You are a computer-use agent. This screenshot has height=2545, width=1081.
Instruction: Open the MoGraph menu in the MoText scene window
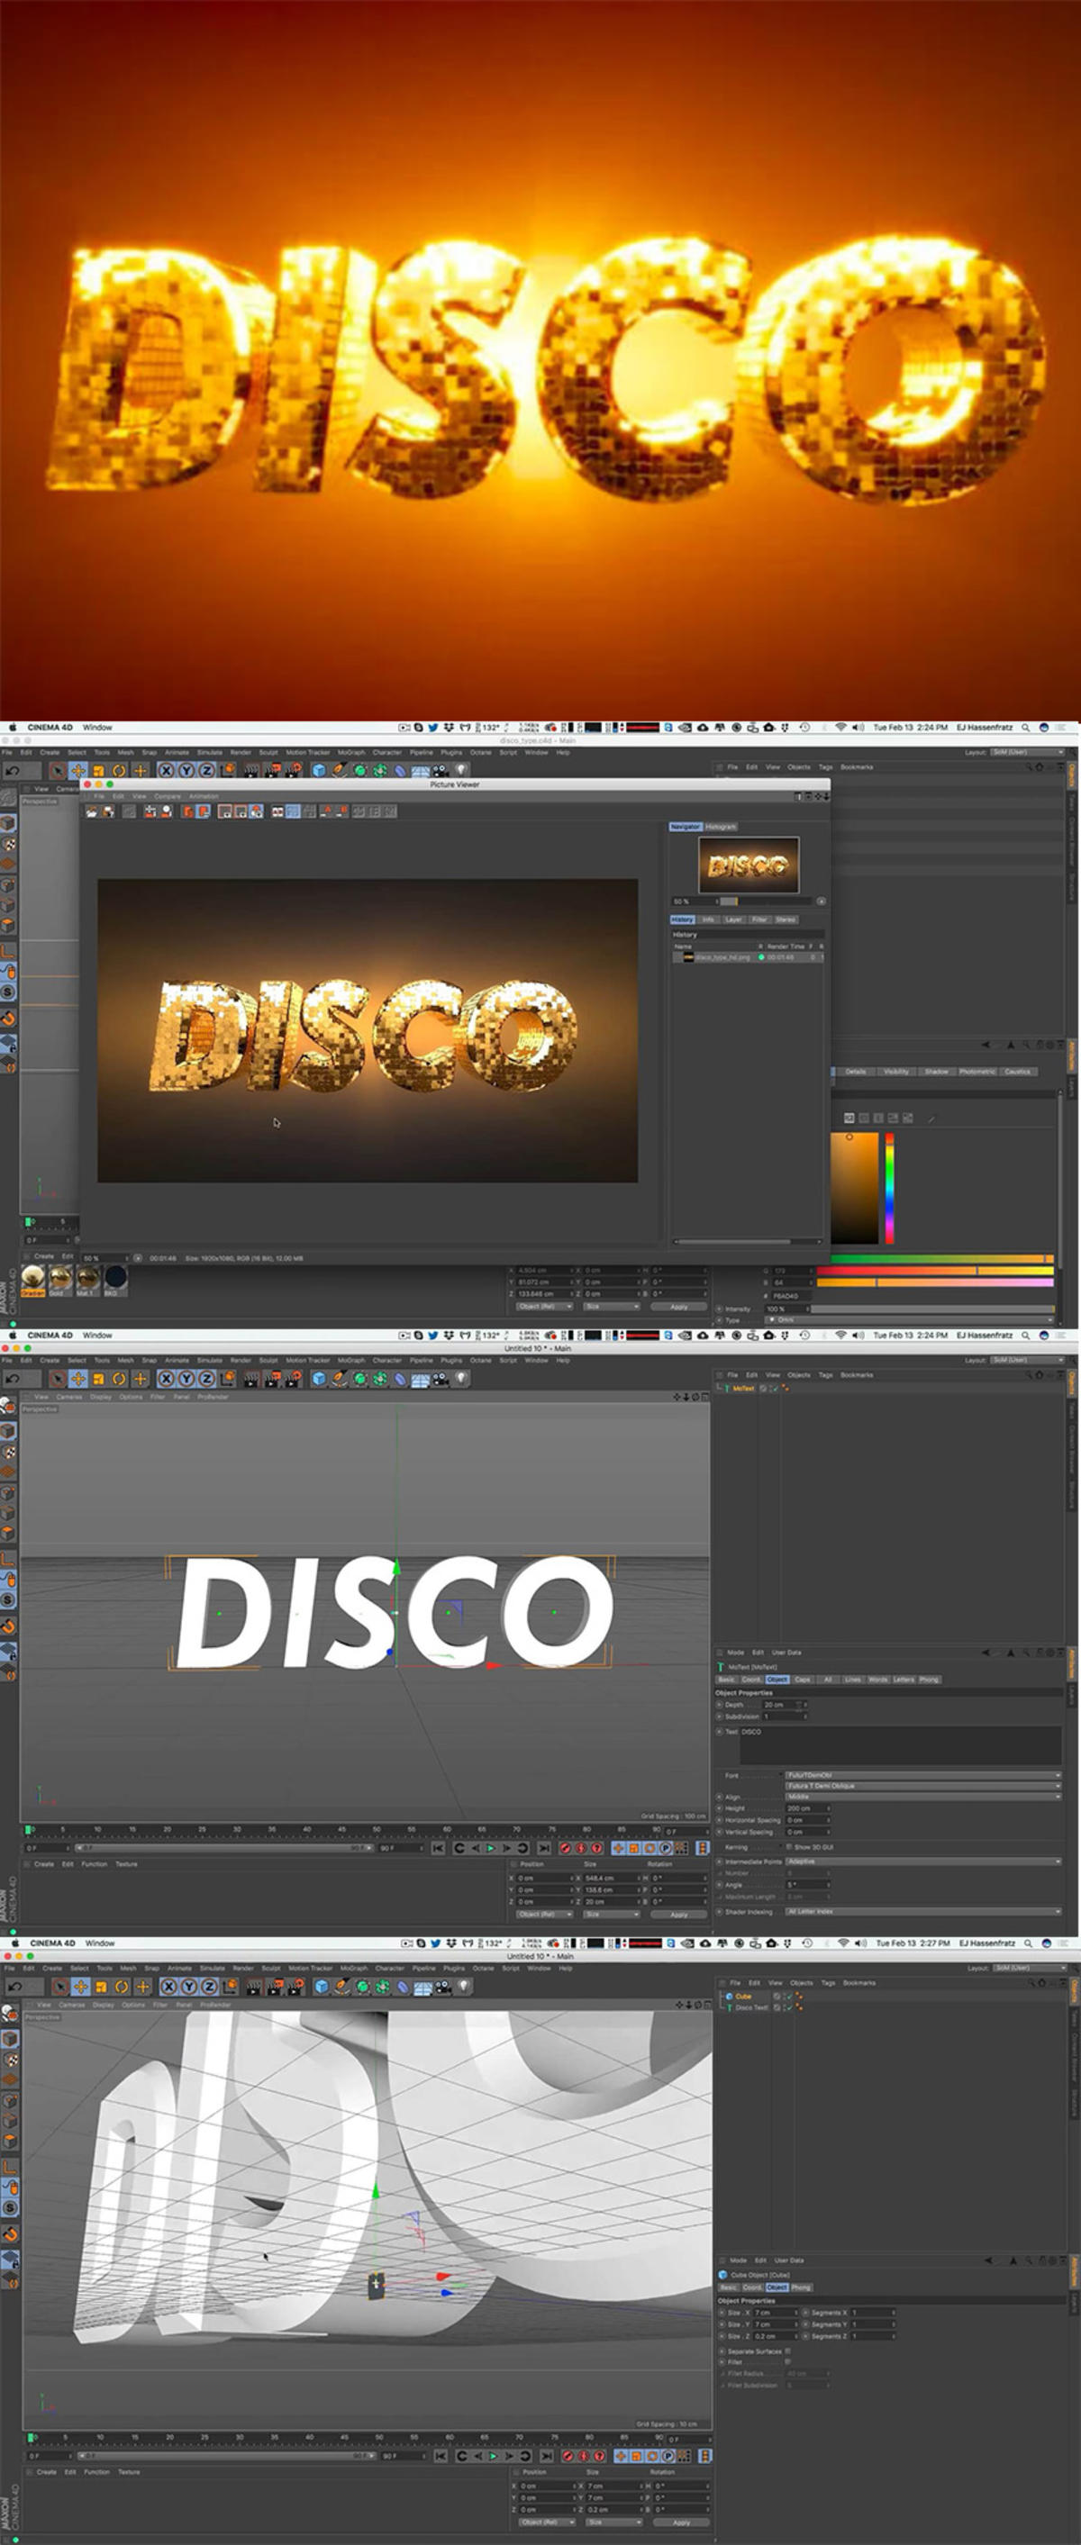point(351,1360)
